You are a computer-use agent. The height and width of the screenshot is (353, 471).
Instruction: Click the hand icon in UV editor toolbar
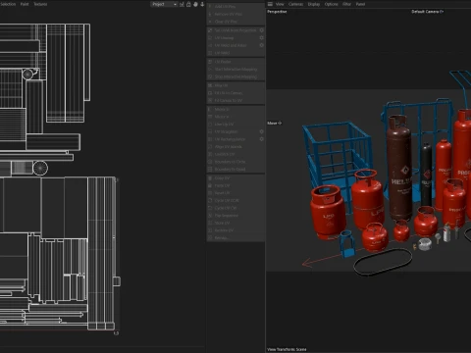[195, 4]
